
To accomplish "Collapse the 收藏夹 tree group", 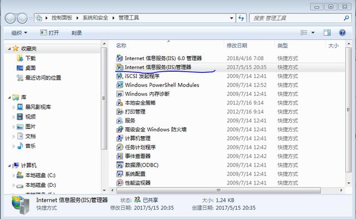I will point(9,49).
